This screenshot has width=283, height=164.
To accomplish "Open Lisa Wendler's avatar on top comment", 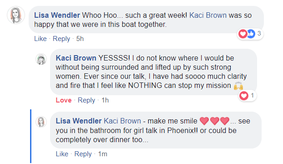I will coord(16,15).
